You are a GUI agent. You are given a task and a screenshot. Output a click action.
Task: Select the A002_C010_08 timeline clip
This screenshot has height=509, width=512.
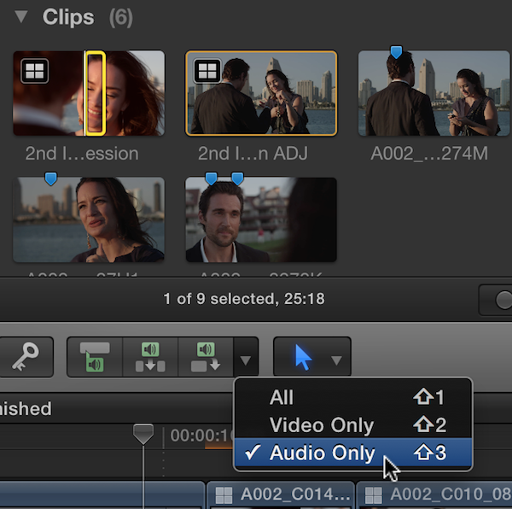(434, 494)
